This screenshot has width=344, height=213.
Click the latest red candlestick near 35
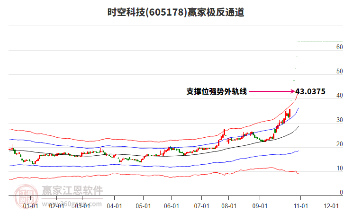[290, 114]
